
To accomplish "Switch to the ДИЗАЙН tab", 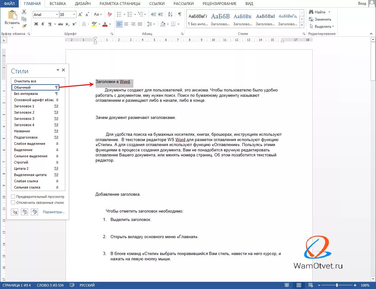I will (x=83, y=4).
